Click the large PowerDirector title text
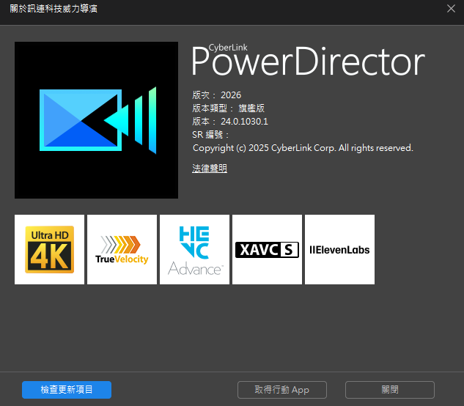 point(308,64)
